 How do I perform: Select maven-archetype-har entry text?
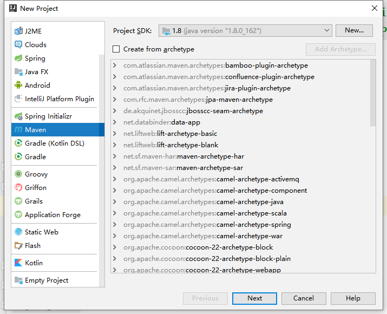point(183,156)
